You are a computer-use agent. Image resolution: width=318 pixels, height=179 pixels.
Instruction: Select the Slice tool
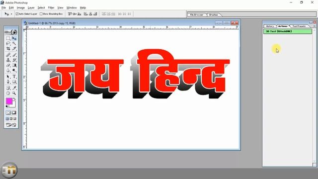pos(14,49)
